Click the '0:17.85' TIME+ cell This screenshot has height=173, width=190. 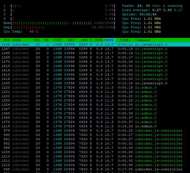pos(125,170)
